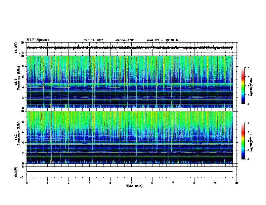Click the "Time (min)" x-axis label

(134, 186)
